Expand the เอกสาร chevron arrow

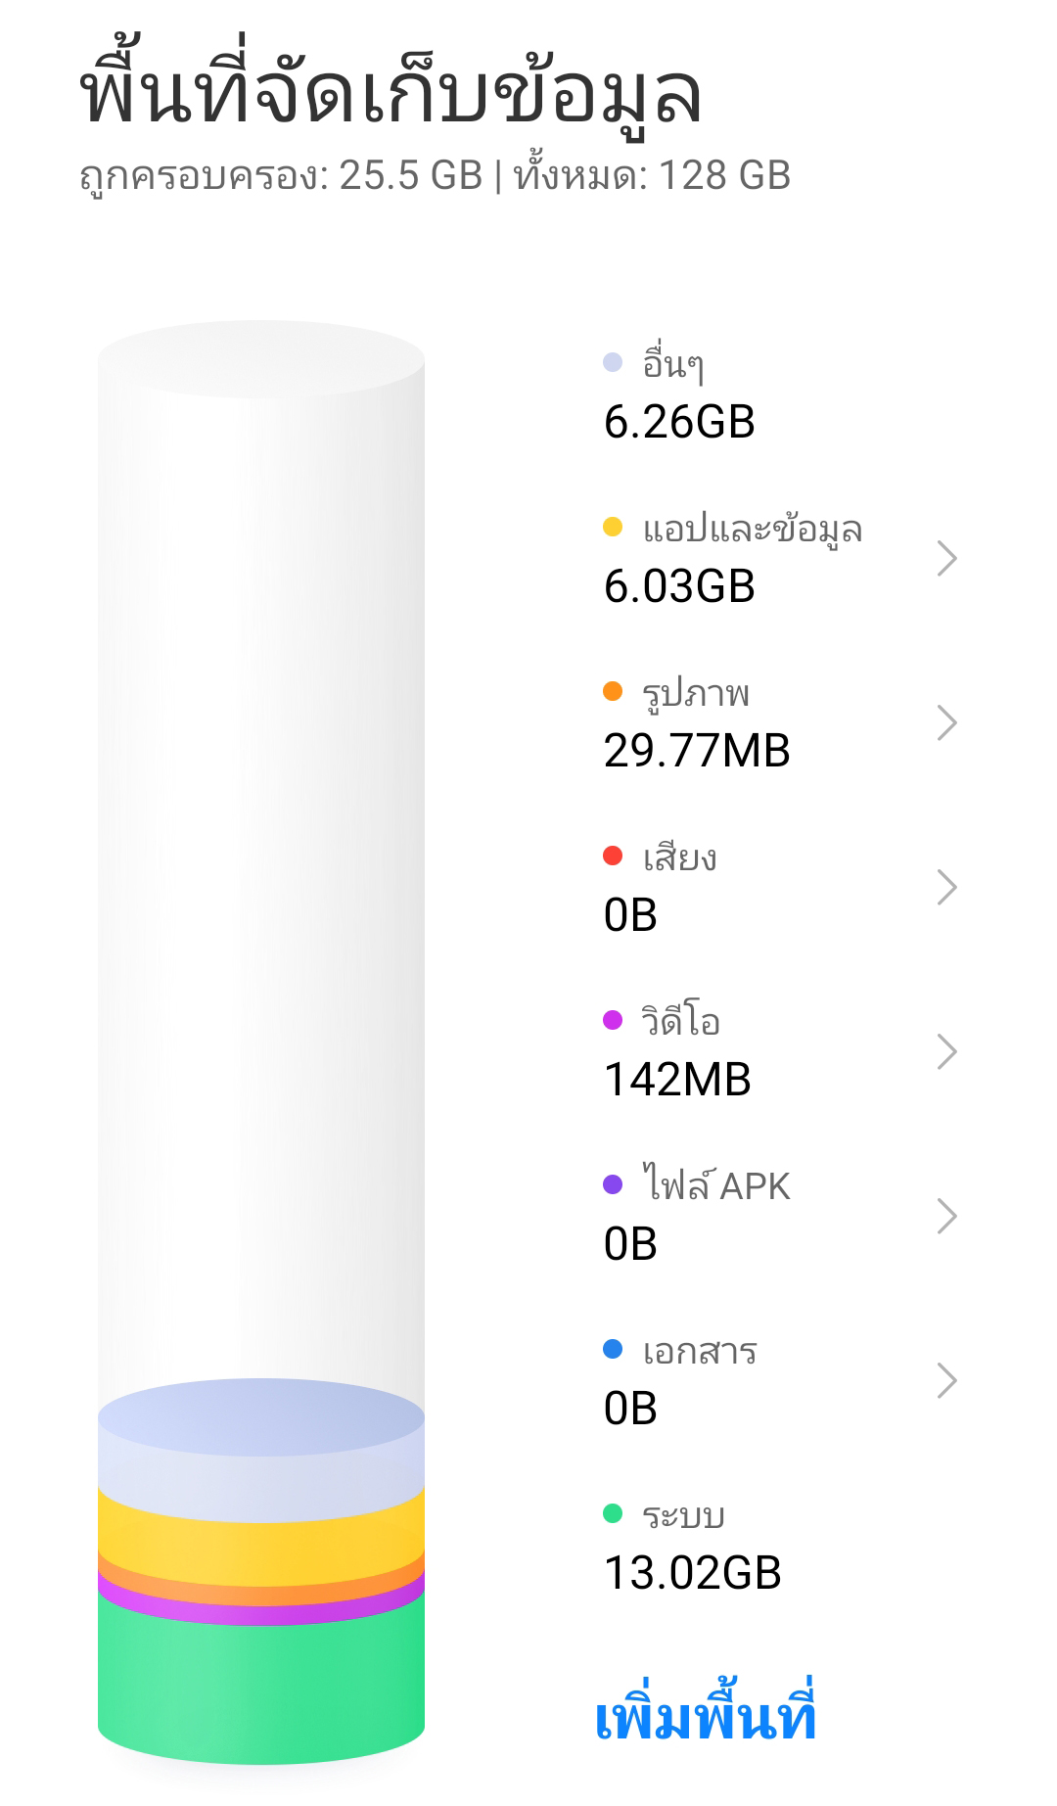pos(946,1380)
